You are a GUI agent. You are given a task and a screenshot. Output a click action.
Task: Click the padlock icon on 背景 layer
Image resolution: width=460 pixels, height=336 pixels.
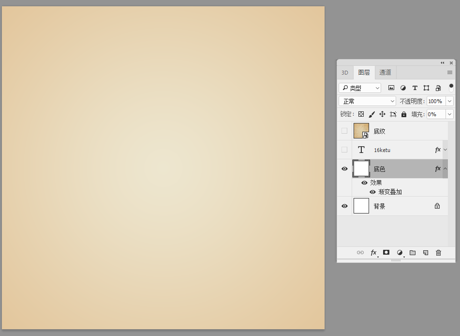click(x=437, y=206)
